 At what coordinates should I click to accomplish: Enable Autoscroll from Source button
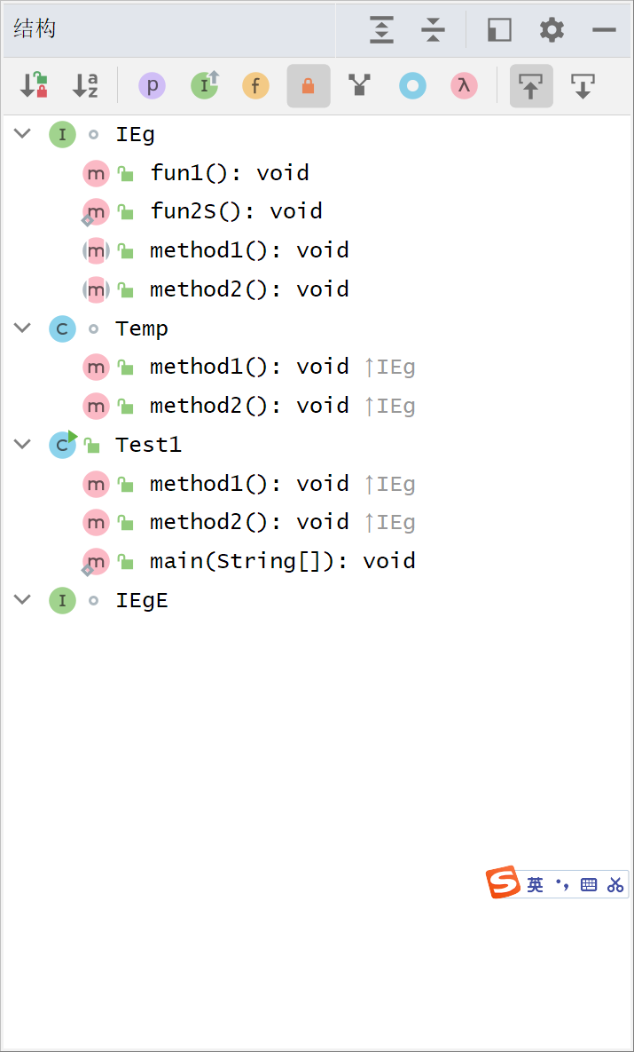click(x=583, y=86)
